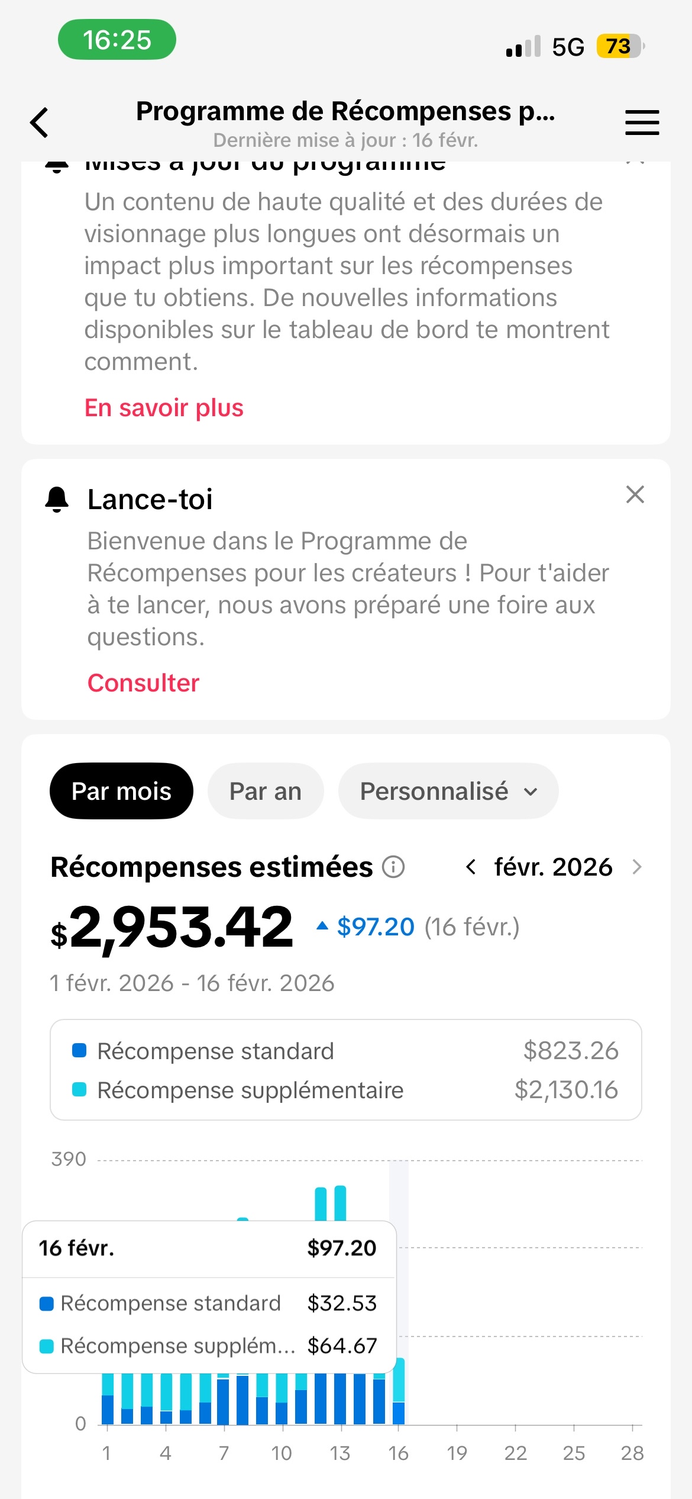
Task: Open info icon next to Récompenses estimées
Action: pyautogui.click(x=393, y=867)
